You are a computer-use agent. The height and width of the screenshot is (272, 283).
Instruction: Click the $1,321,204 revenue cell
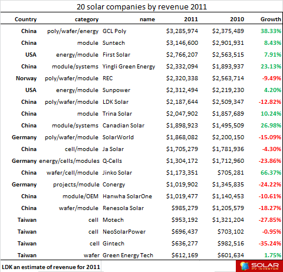[x=228, y=220]
